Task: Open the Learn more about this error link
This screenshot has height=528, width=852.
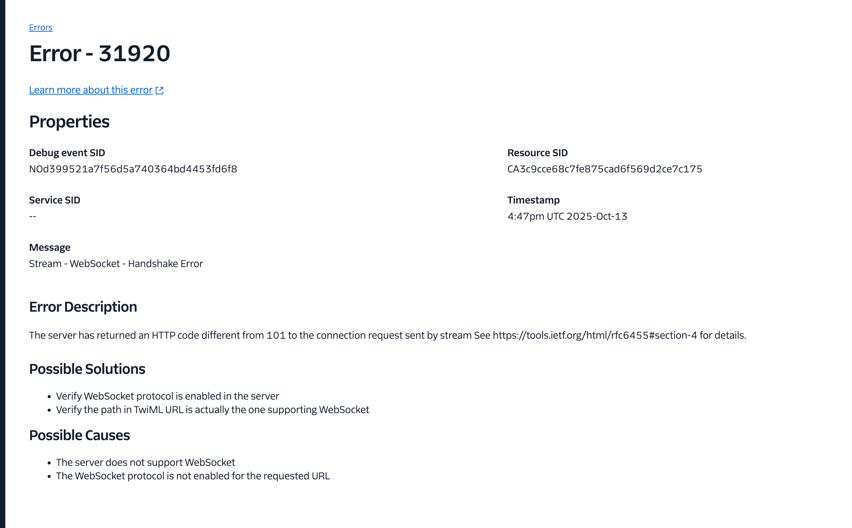Action: pyautogui.click(x=91, y=90)
